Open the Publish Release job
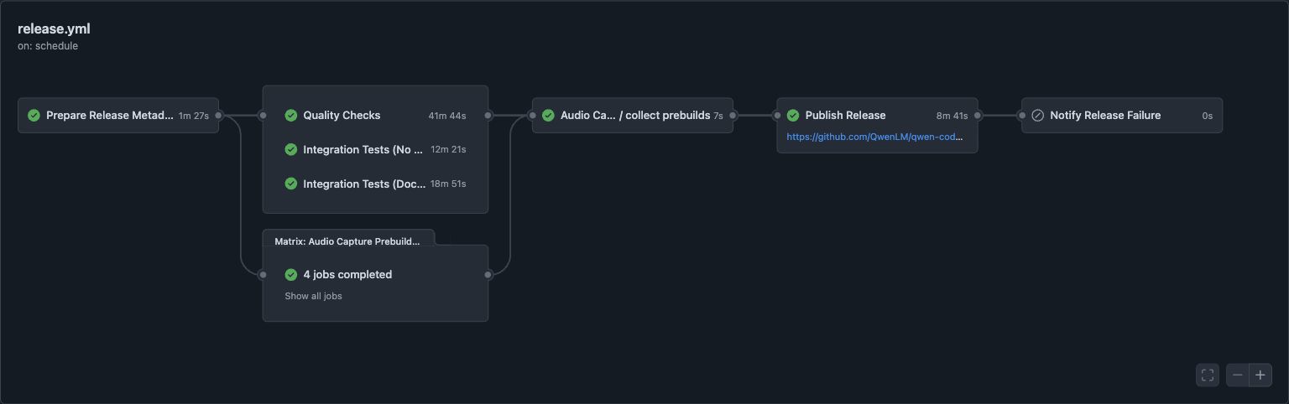This screenshot has height=404, width=1289. tap(877, 116)
